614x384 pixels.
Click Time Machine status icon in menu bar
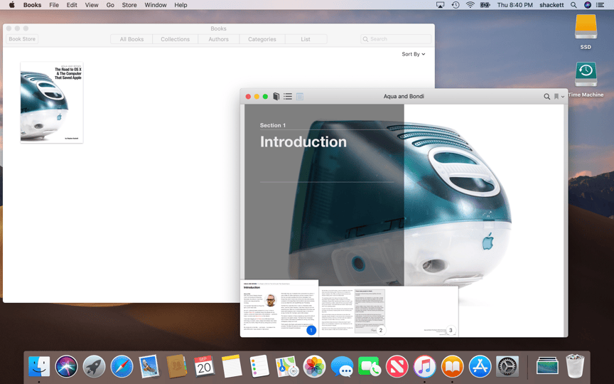pyautogui.click(x=456, y=5)
